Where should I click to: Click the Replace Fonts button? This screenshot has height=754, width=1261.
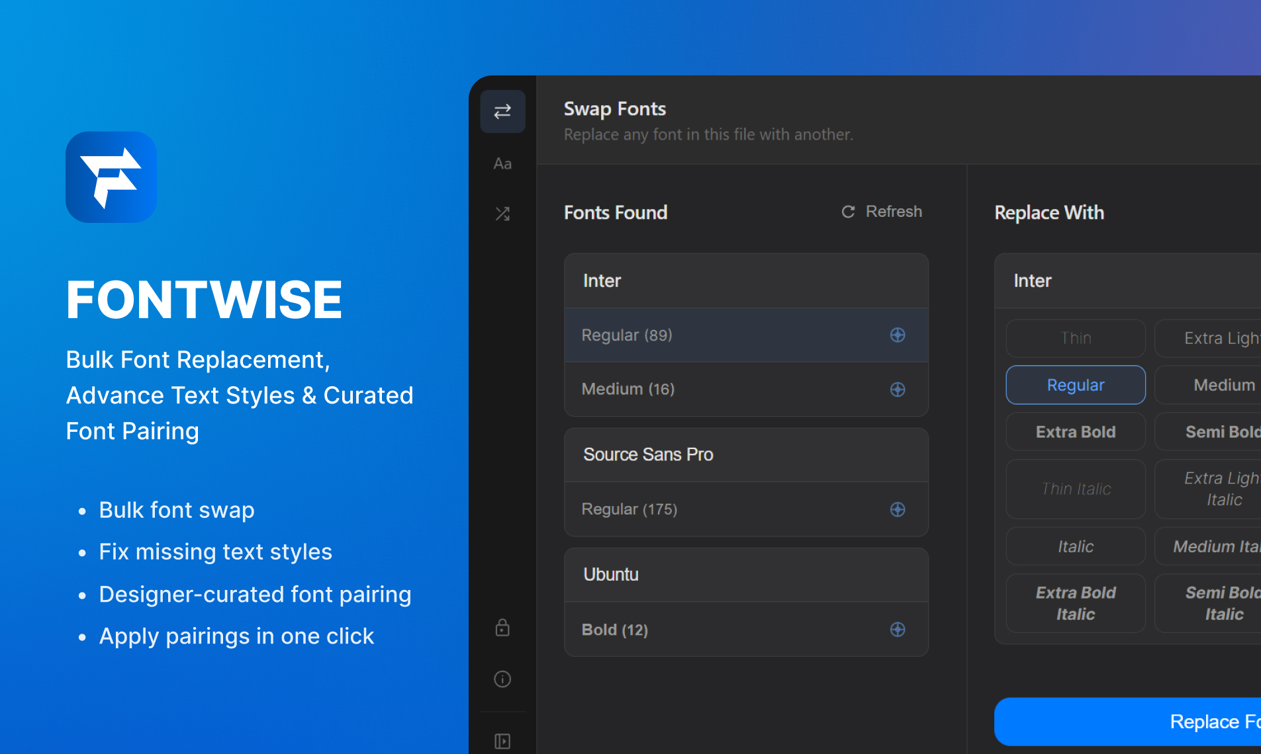coord(1128,722)
